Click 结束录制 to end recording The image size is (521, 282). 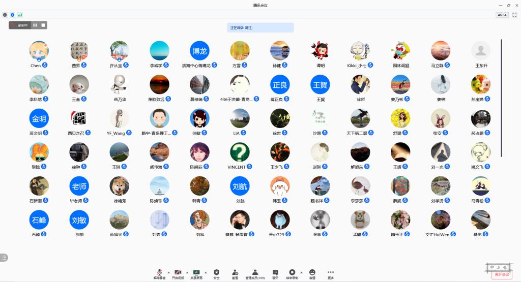(x=292, y=273)
